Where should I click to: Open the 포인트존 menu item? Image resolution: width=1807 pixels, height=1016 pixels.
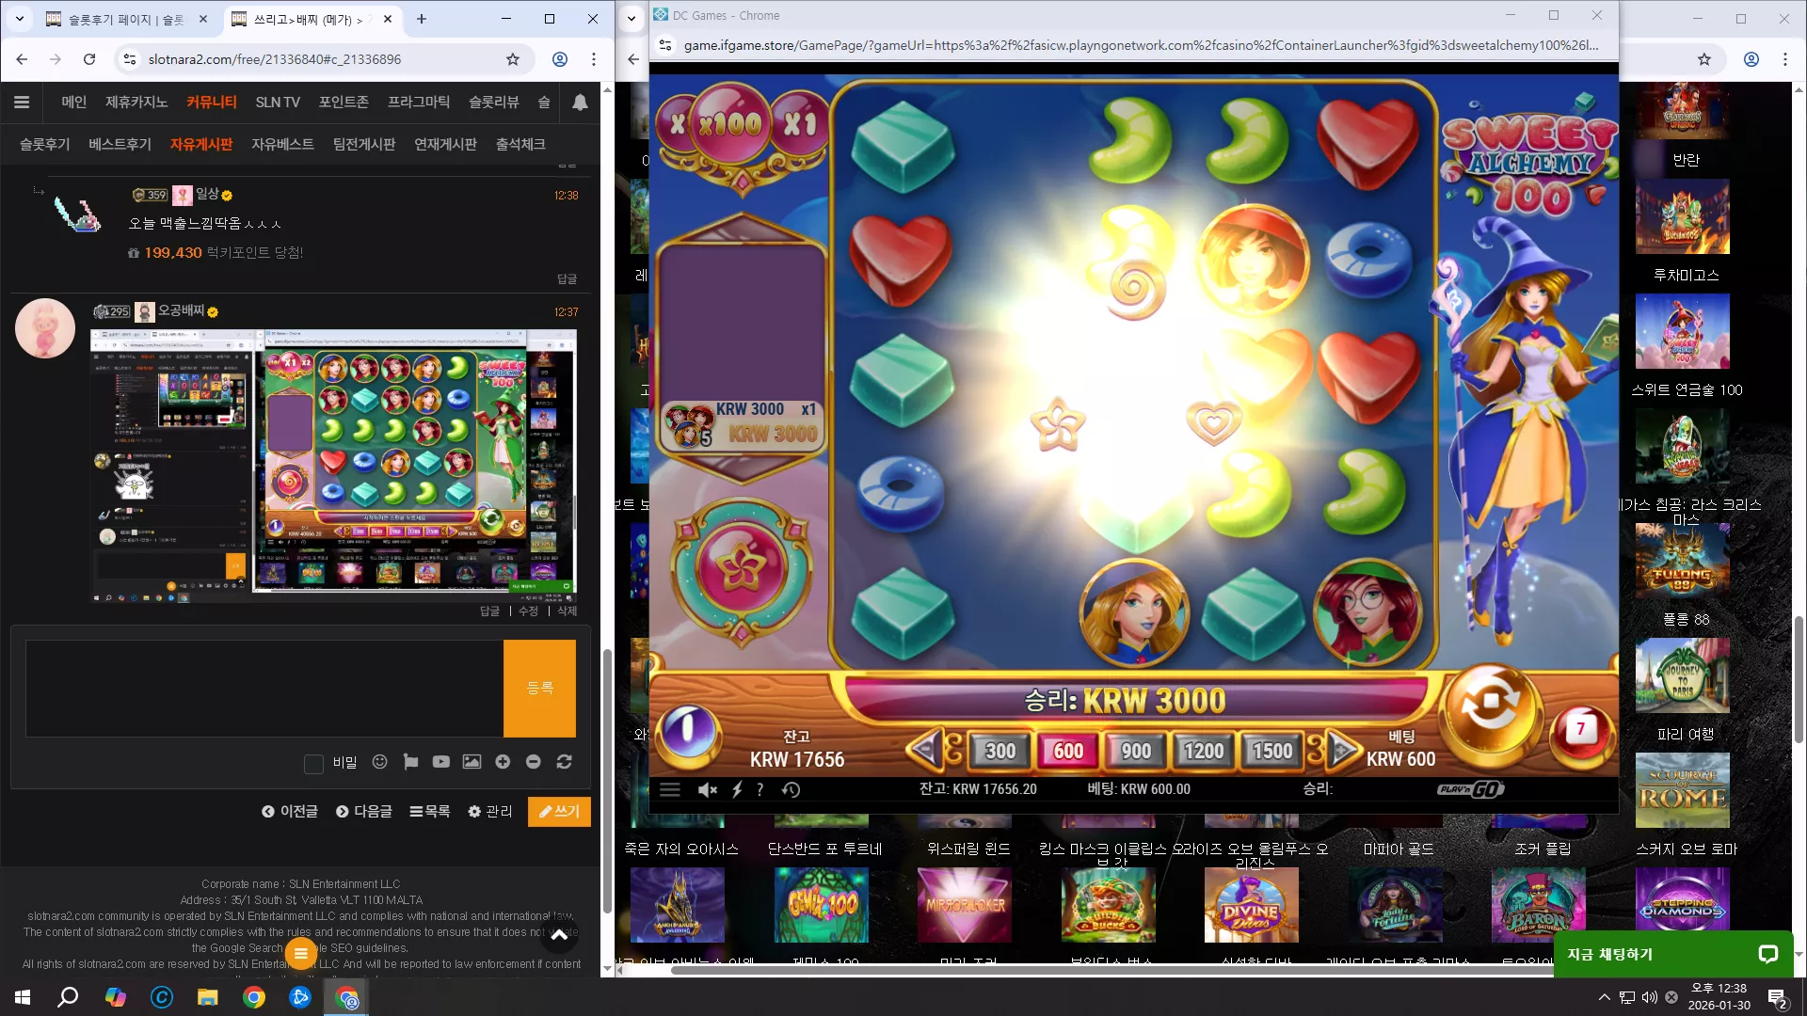(x=344, y=103)
